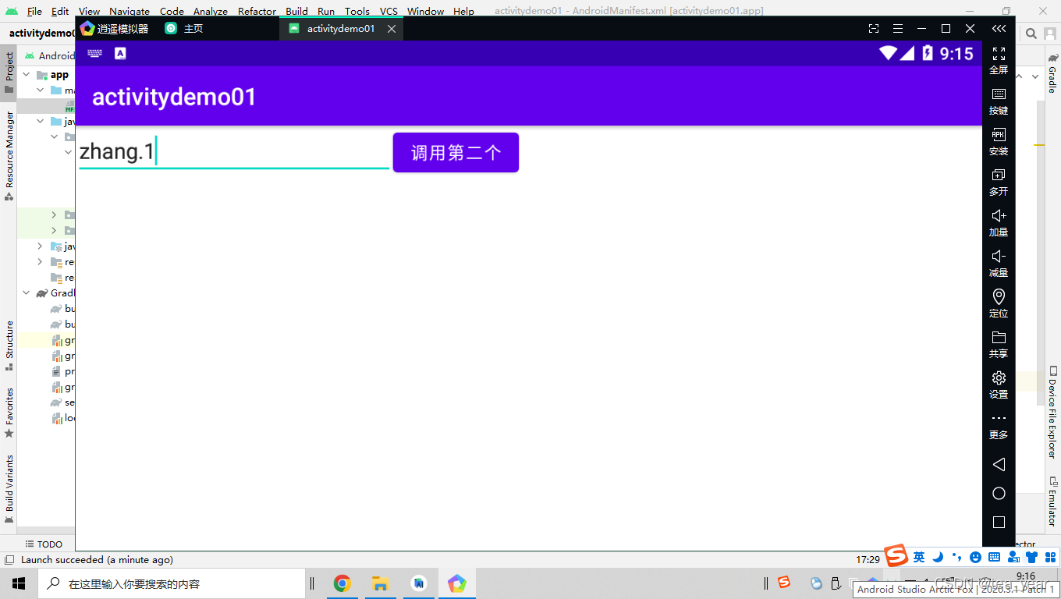Click the 更多 more options icon
This screenshot has width=1061, height=599.
click(x=999, y=418)
